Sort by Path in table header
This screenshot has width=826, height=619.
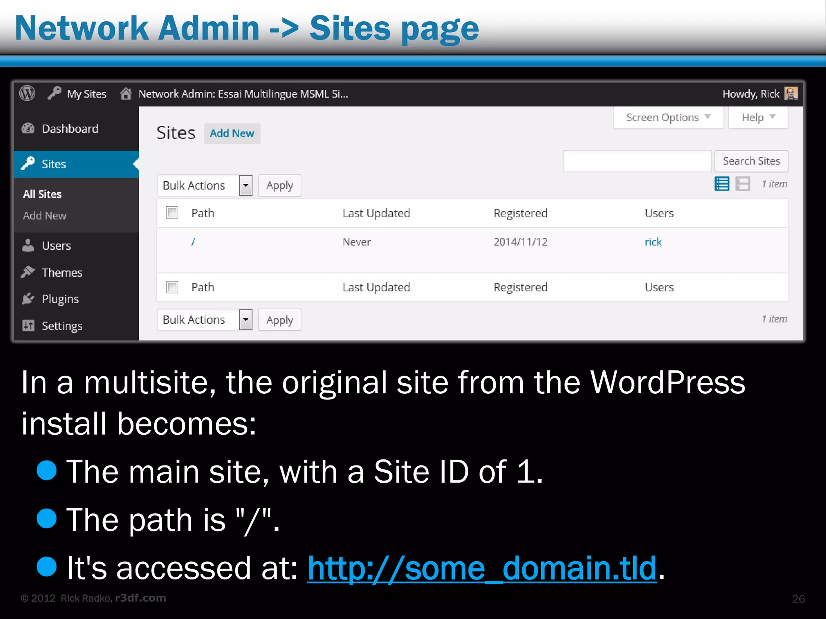[x=203, y=213]
